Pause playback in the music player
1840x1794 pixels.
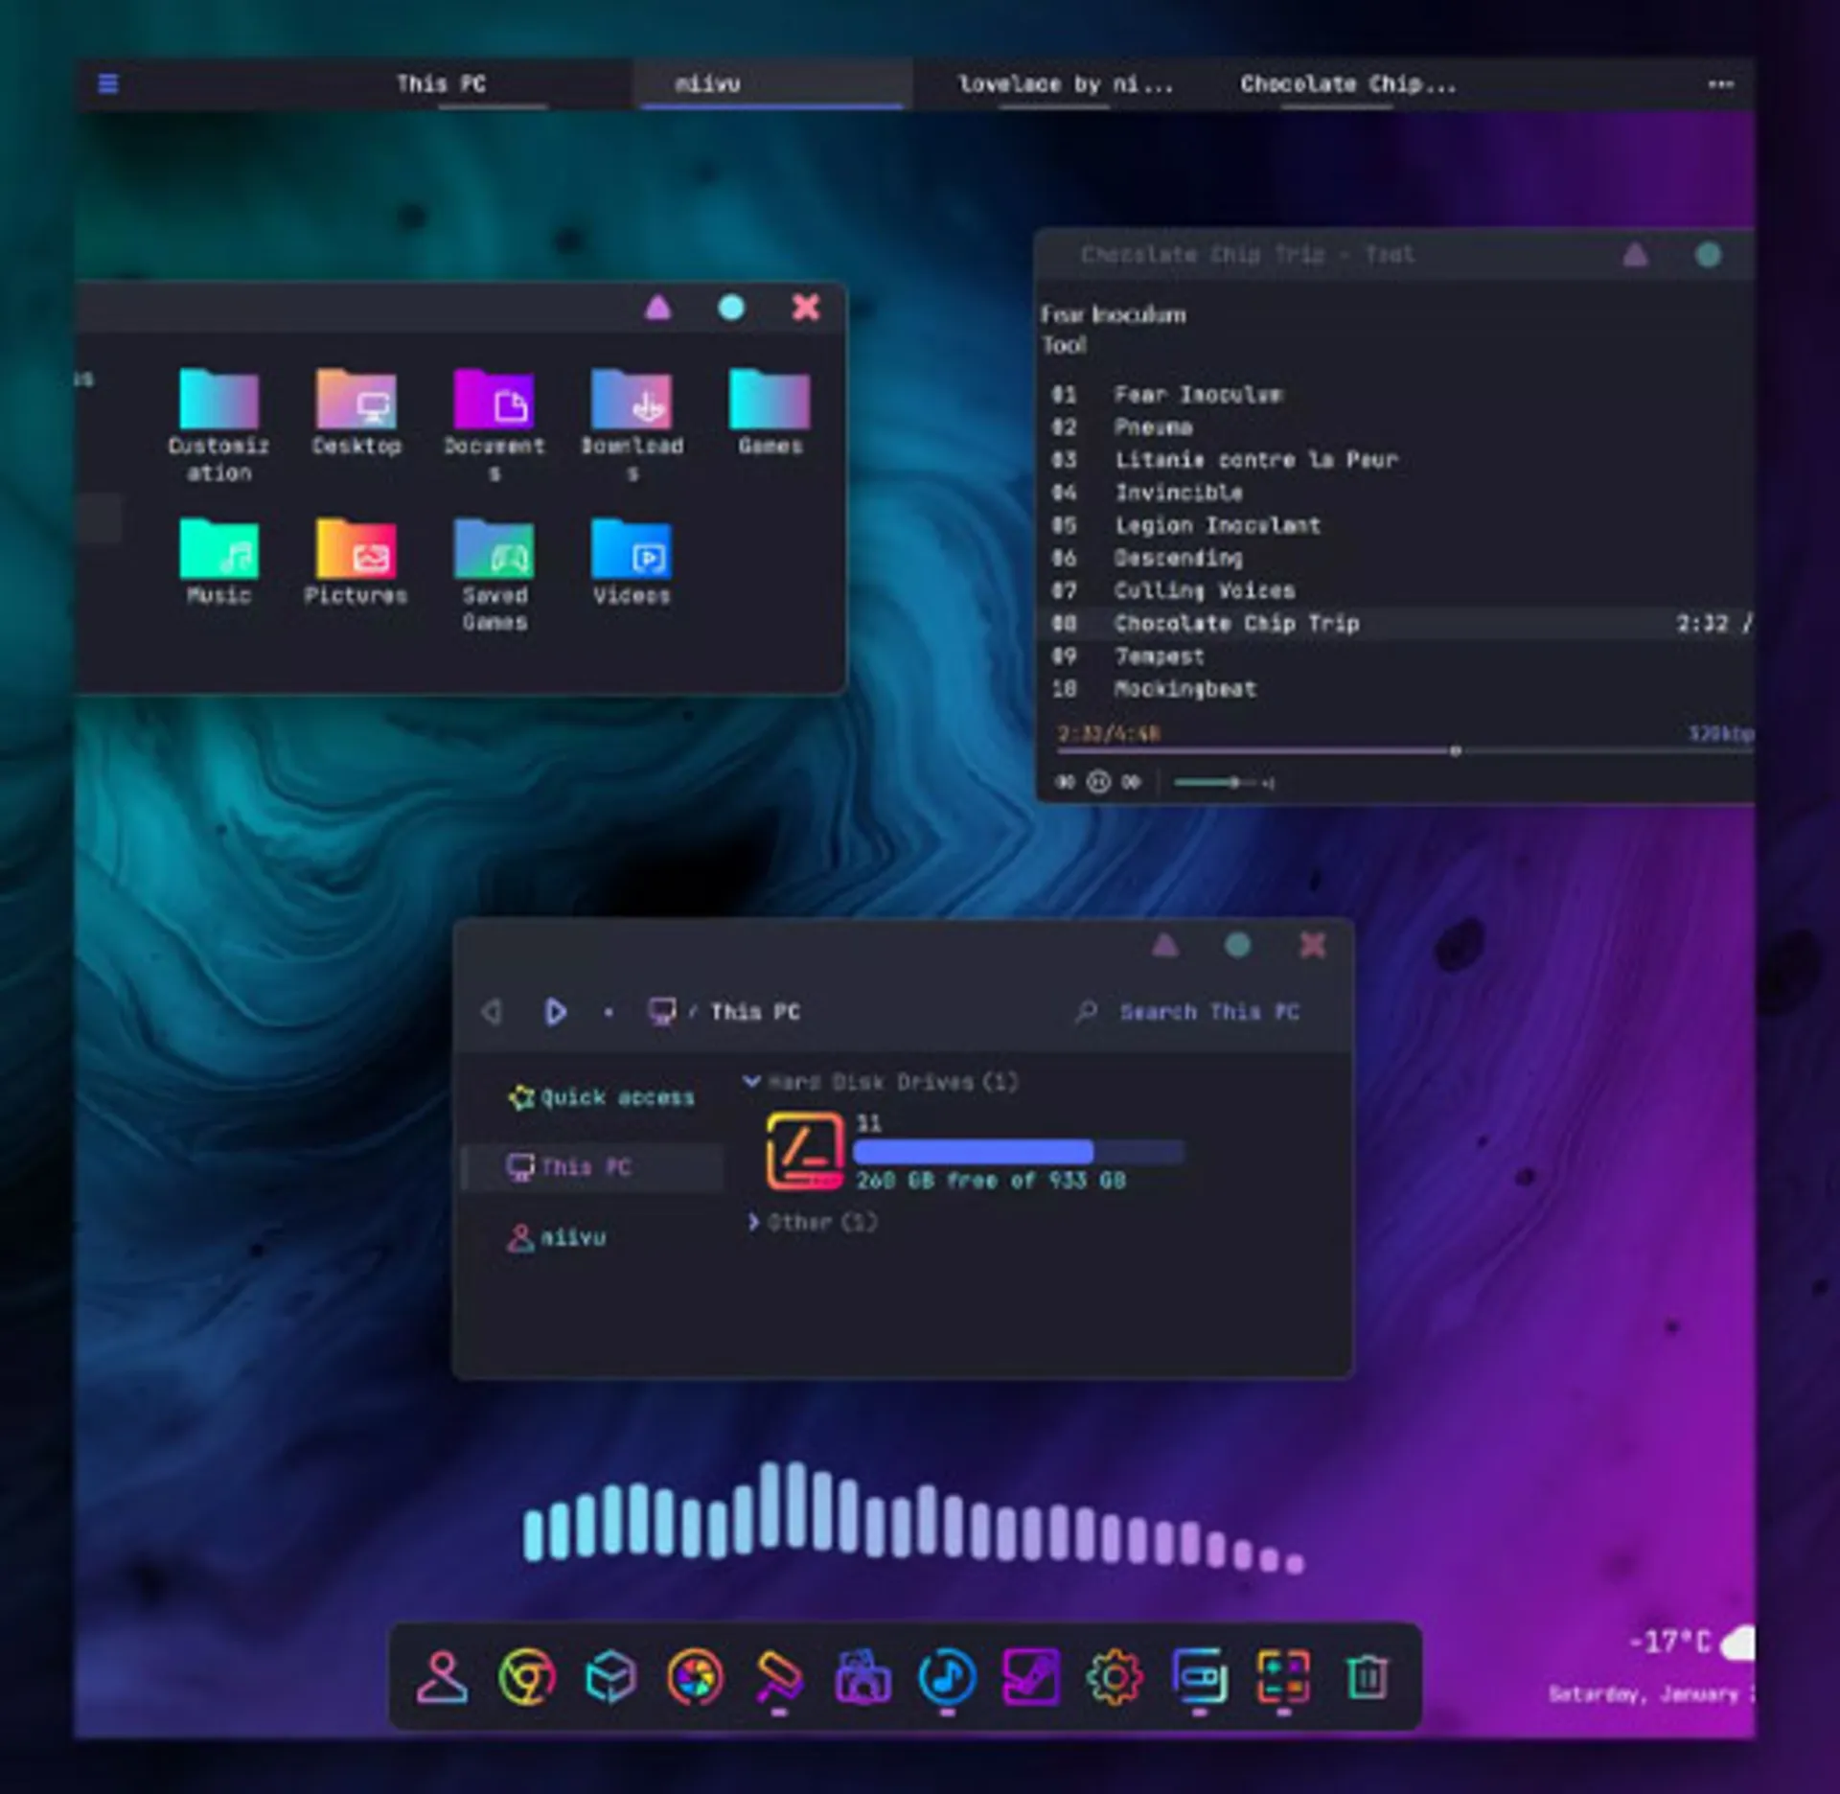click(x=1098, y=782)
